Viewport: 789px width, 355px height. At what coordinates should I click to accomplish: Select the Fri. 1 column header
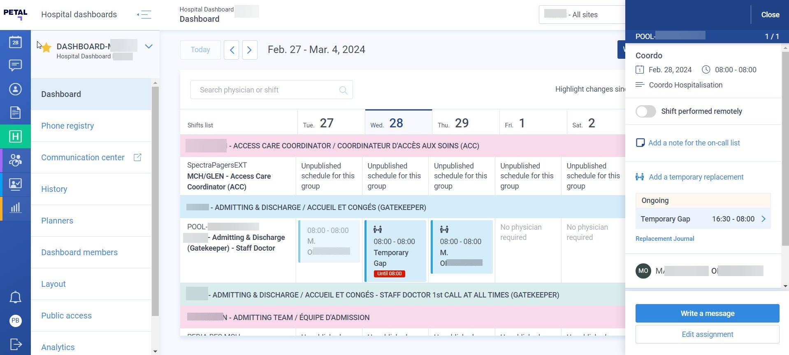[533, 122]
